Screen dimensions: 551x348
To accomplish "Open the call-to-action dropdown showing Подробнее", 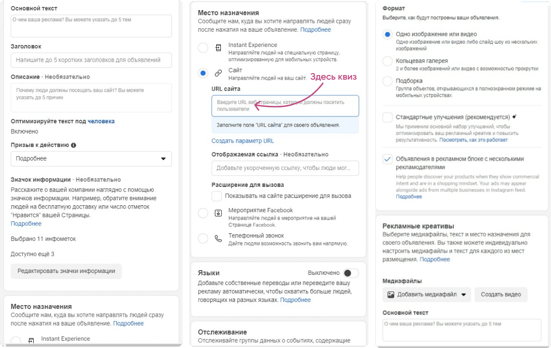I will click(x=91, y=159).
